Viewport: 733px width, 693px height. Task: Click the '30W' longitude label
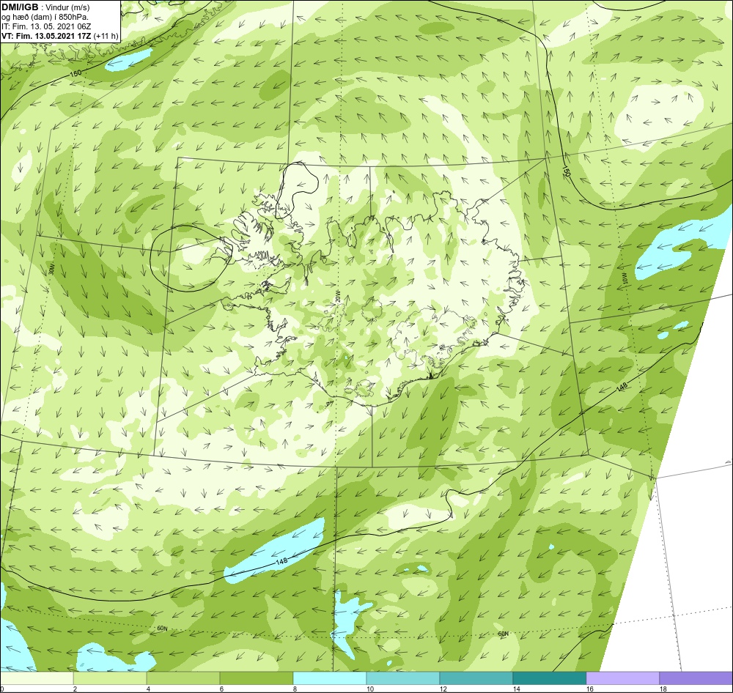(52, 269)
